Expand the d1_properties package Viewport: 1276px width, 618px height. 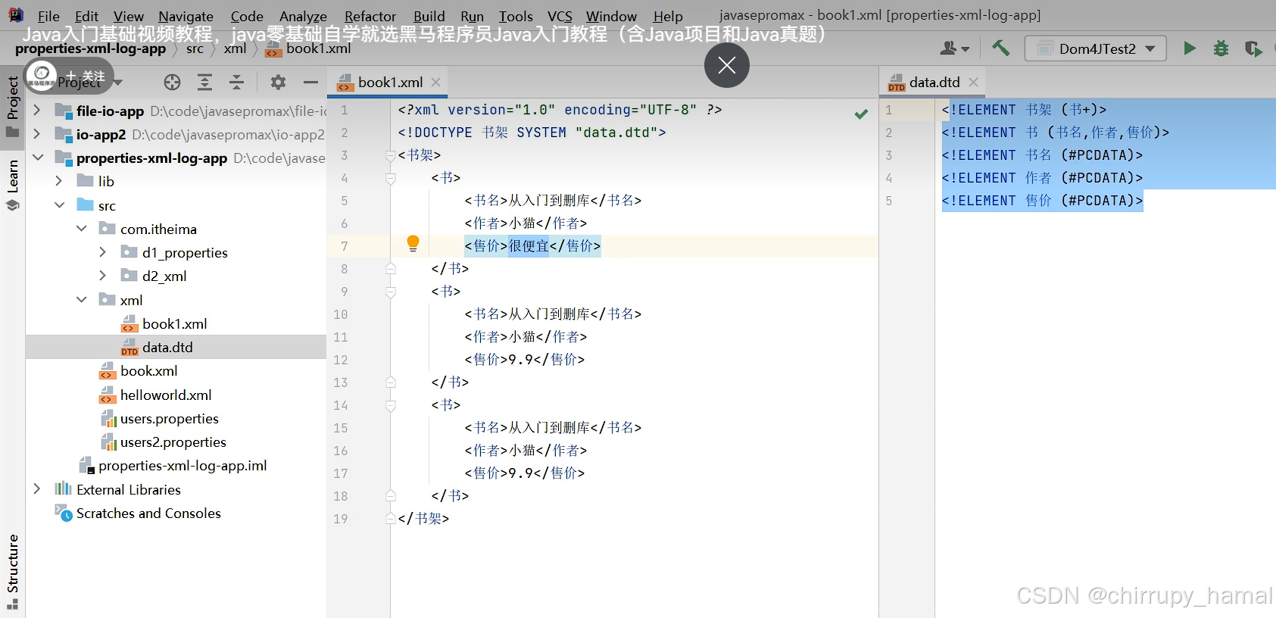pos(103,252)
